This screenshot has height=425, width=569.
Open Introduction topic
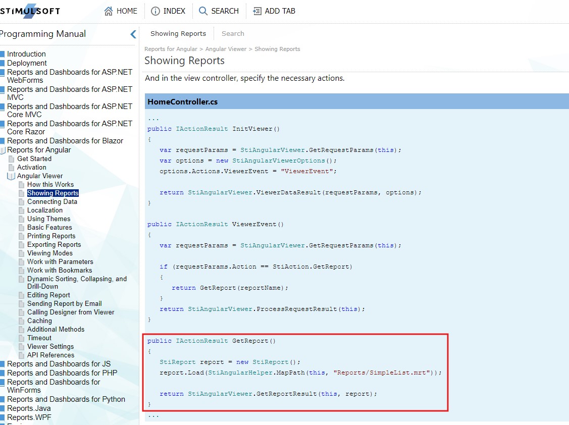26,54
